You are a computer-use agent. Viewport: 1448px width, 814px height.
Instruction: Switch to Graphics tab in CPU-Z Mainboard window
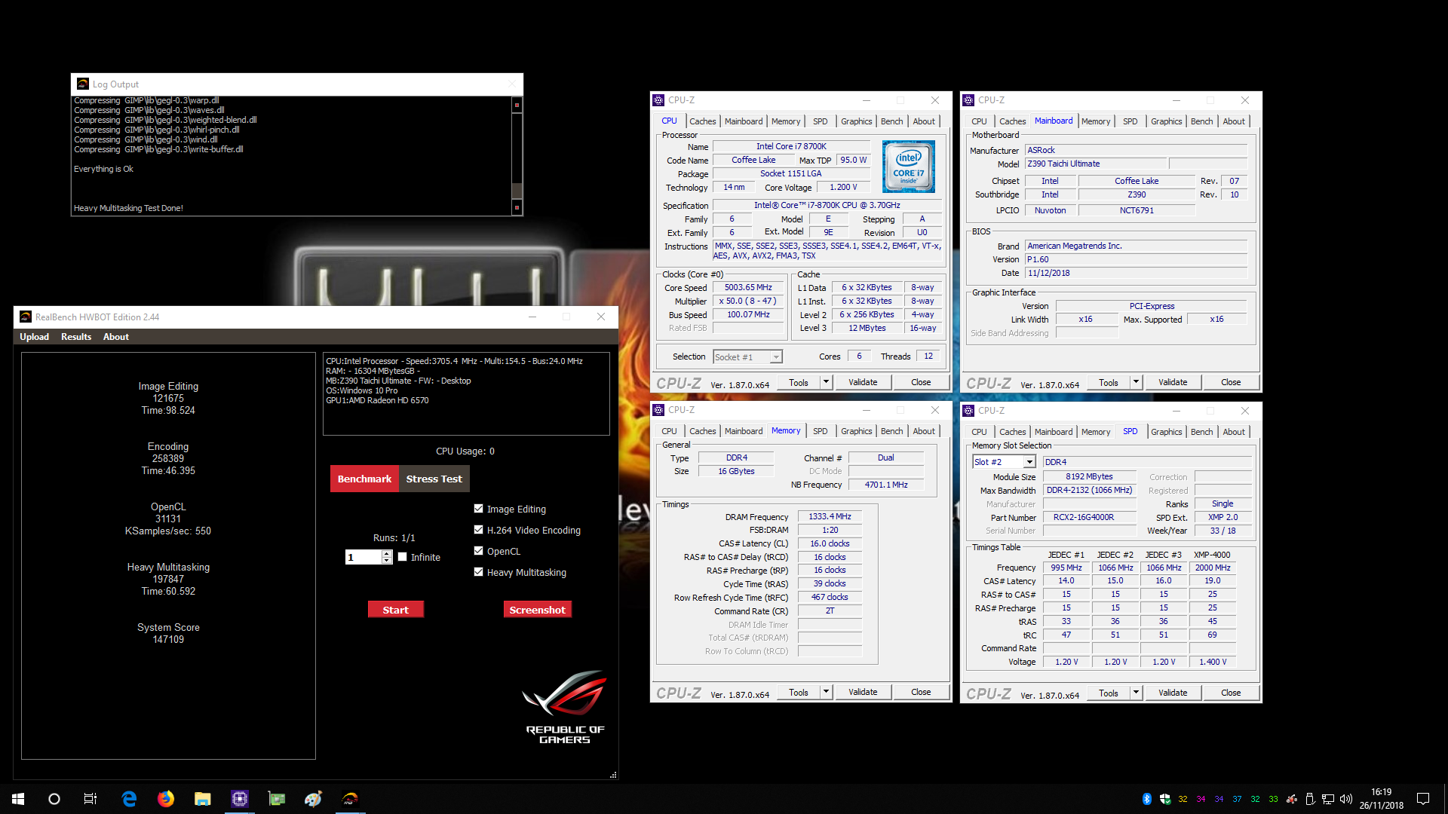tap(1166, 121)
